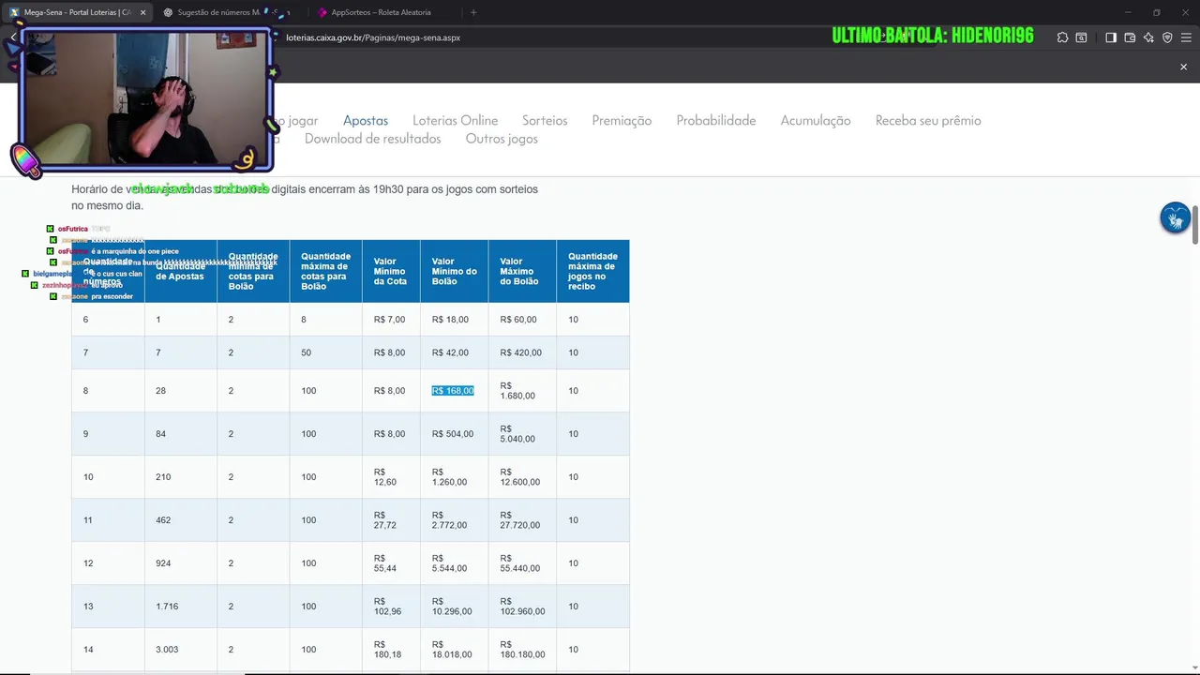Open the Leo AI sparkle icon

[x=1148, y=37]
